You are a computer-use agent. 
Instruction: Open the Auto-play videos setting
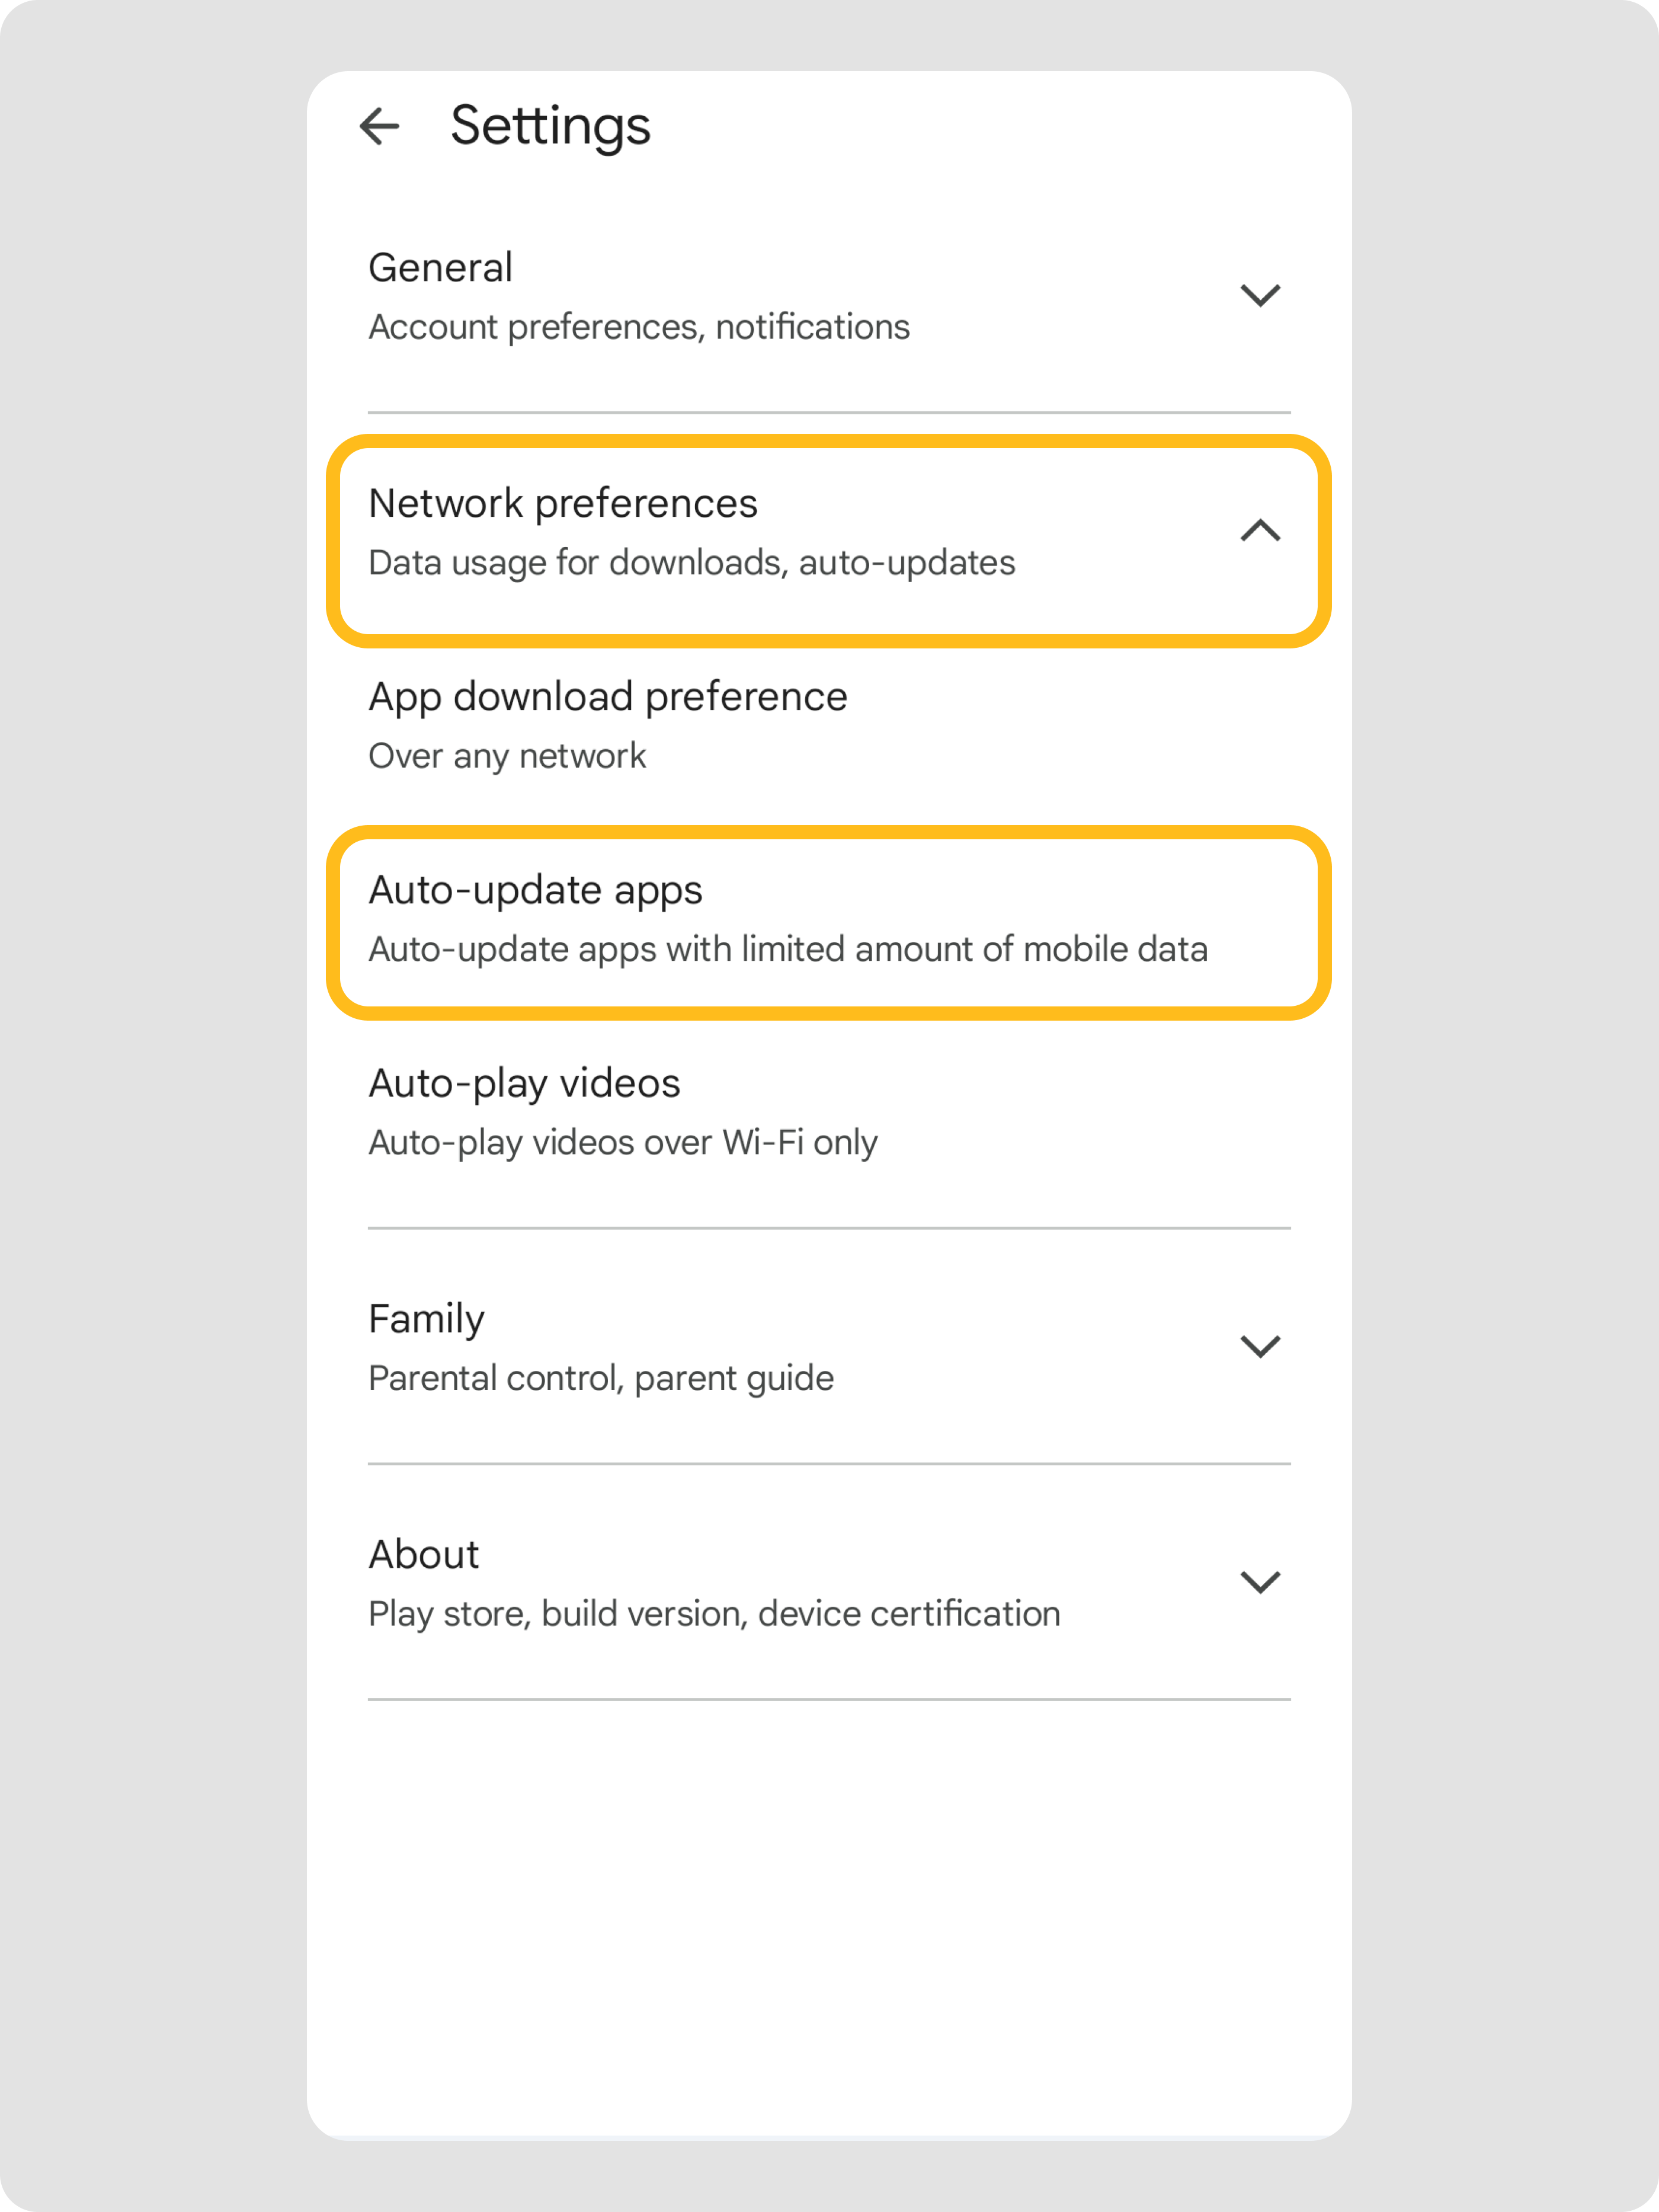coord(524,1083)
